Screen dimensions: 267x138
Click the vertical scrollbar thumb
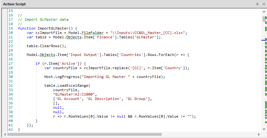point(264,19)
